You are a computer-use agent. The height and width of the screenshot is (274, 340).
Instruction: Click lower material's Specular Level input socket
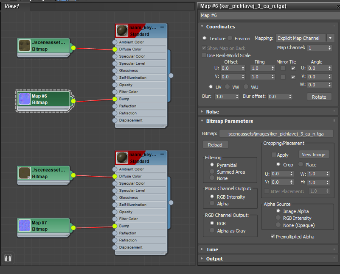click(115, 191)
